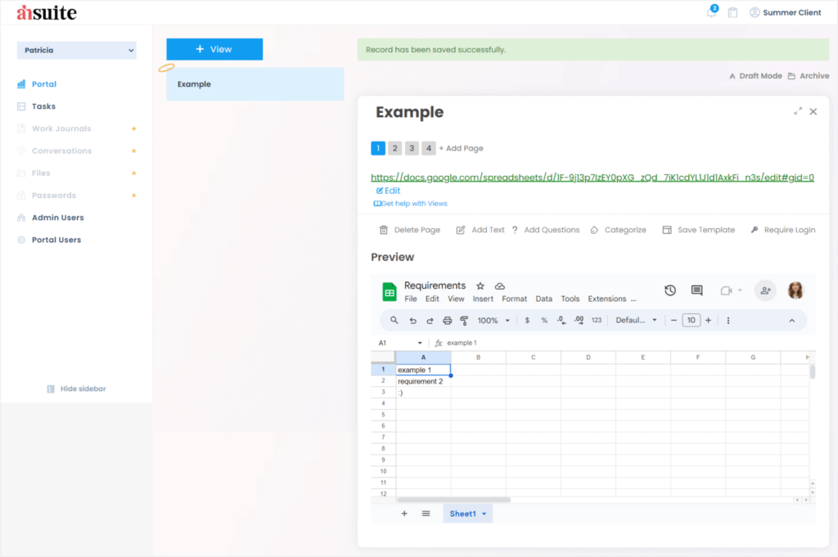Select the Example view in list
The image size is (838, 557).
pyautogui.click(x=255, y=84)
